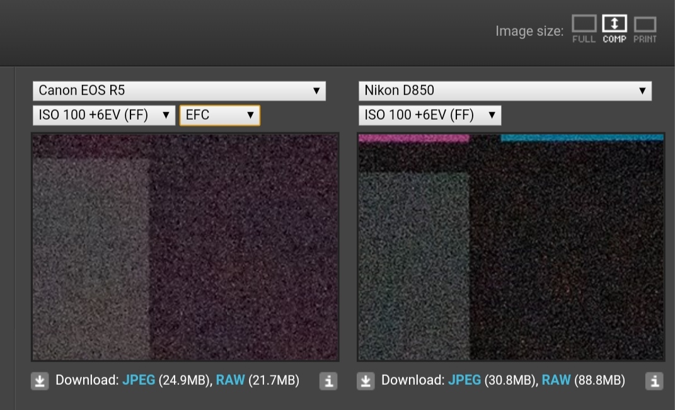
Task: Open ISO 100 +6EV dropdown under Nikon
Action: coord(430,115)
